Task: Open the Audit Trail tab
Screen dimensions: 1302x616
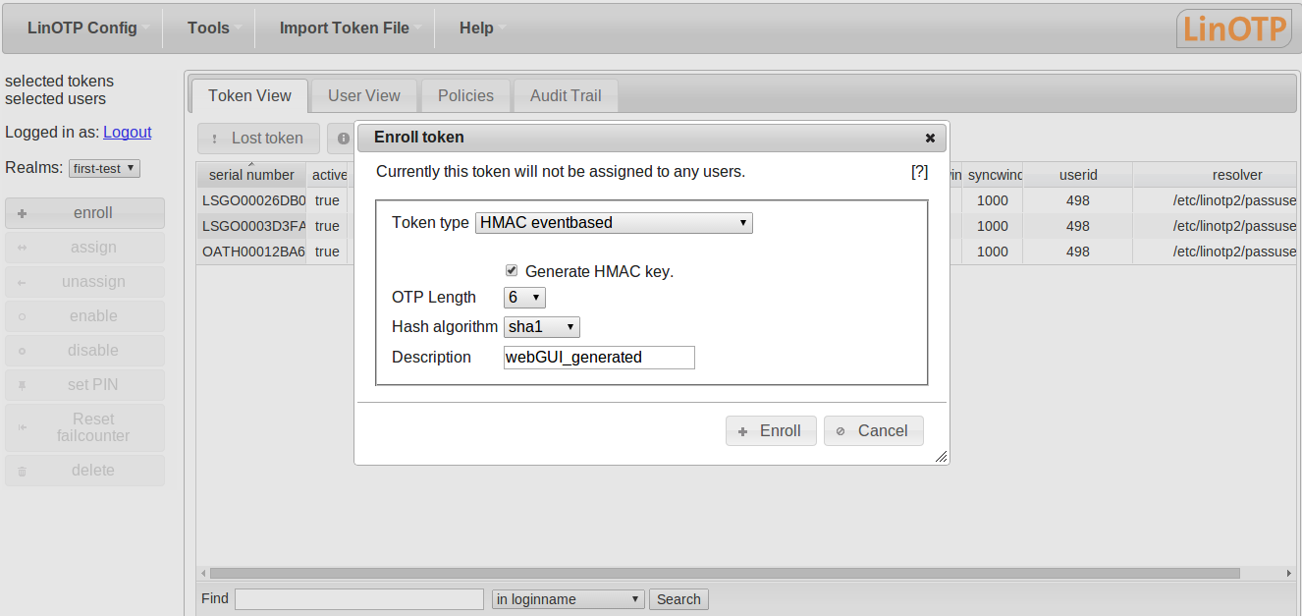Action: [x=566, y=95]
